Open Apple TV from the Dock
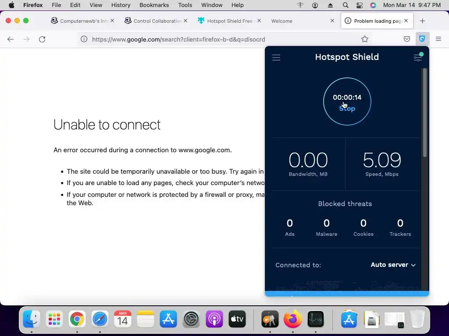The width and height of the screenshot is (449, 336). [237, 319]
